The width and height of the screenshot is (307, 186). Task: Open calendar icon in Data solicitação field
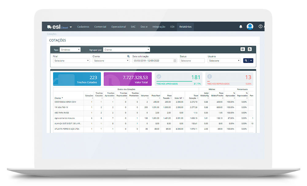(175, 61)
